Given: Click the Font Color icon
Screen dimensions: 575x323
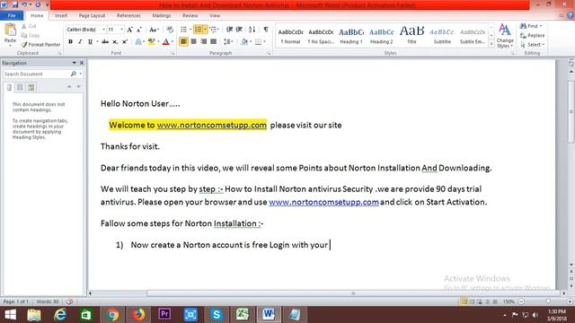Looking at the screenshot, I should tap(165, 42).
